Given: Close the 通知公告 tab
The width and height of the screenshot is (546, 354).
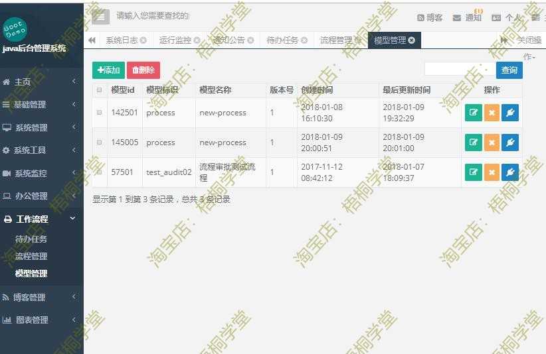Looking at the screenshot, I should click(250, 40).
